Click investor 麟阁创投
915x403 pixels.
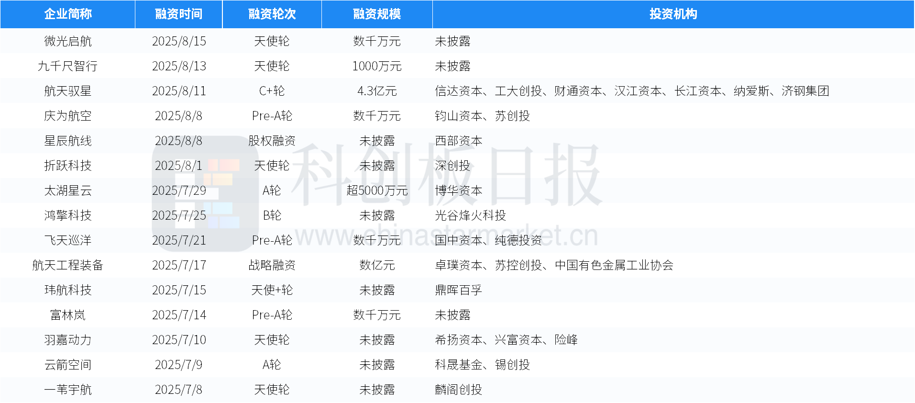459,390
